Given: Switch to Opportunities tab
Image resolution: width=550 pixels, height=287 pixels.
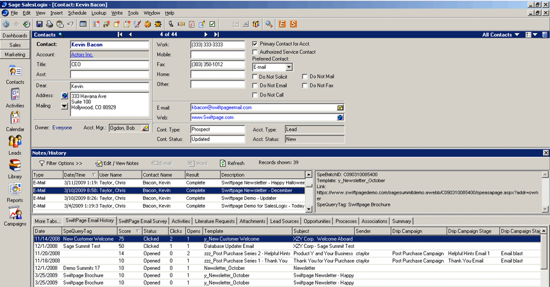Looking at the screenshot, I should 317,221.
